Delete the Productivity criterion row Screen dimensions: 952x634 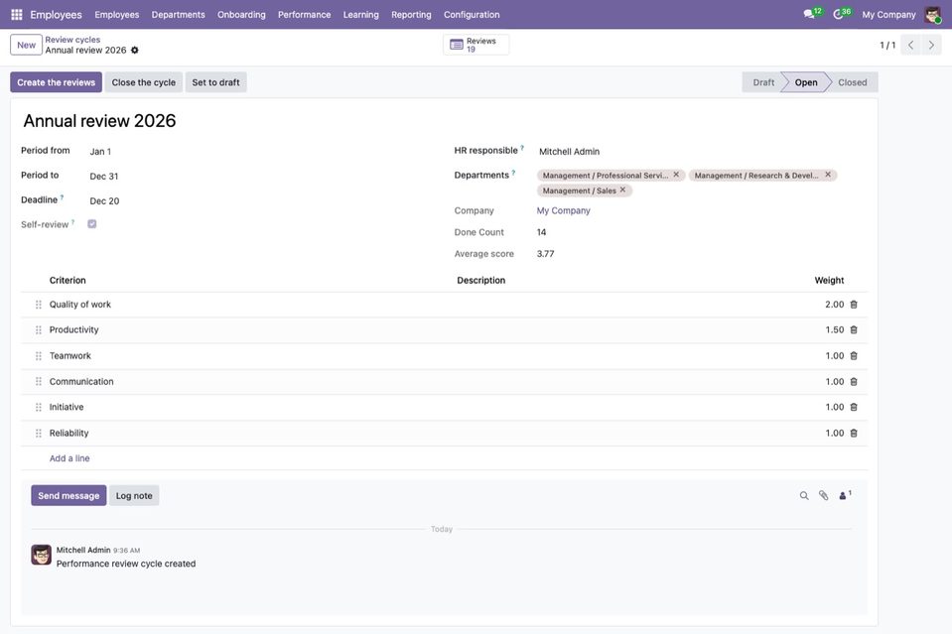[854, 330]
